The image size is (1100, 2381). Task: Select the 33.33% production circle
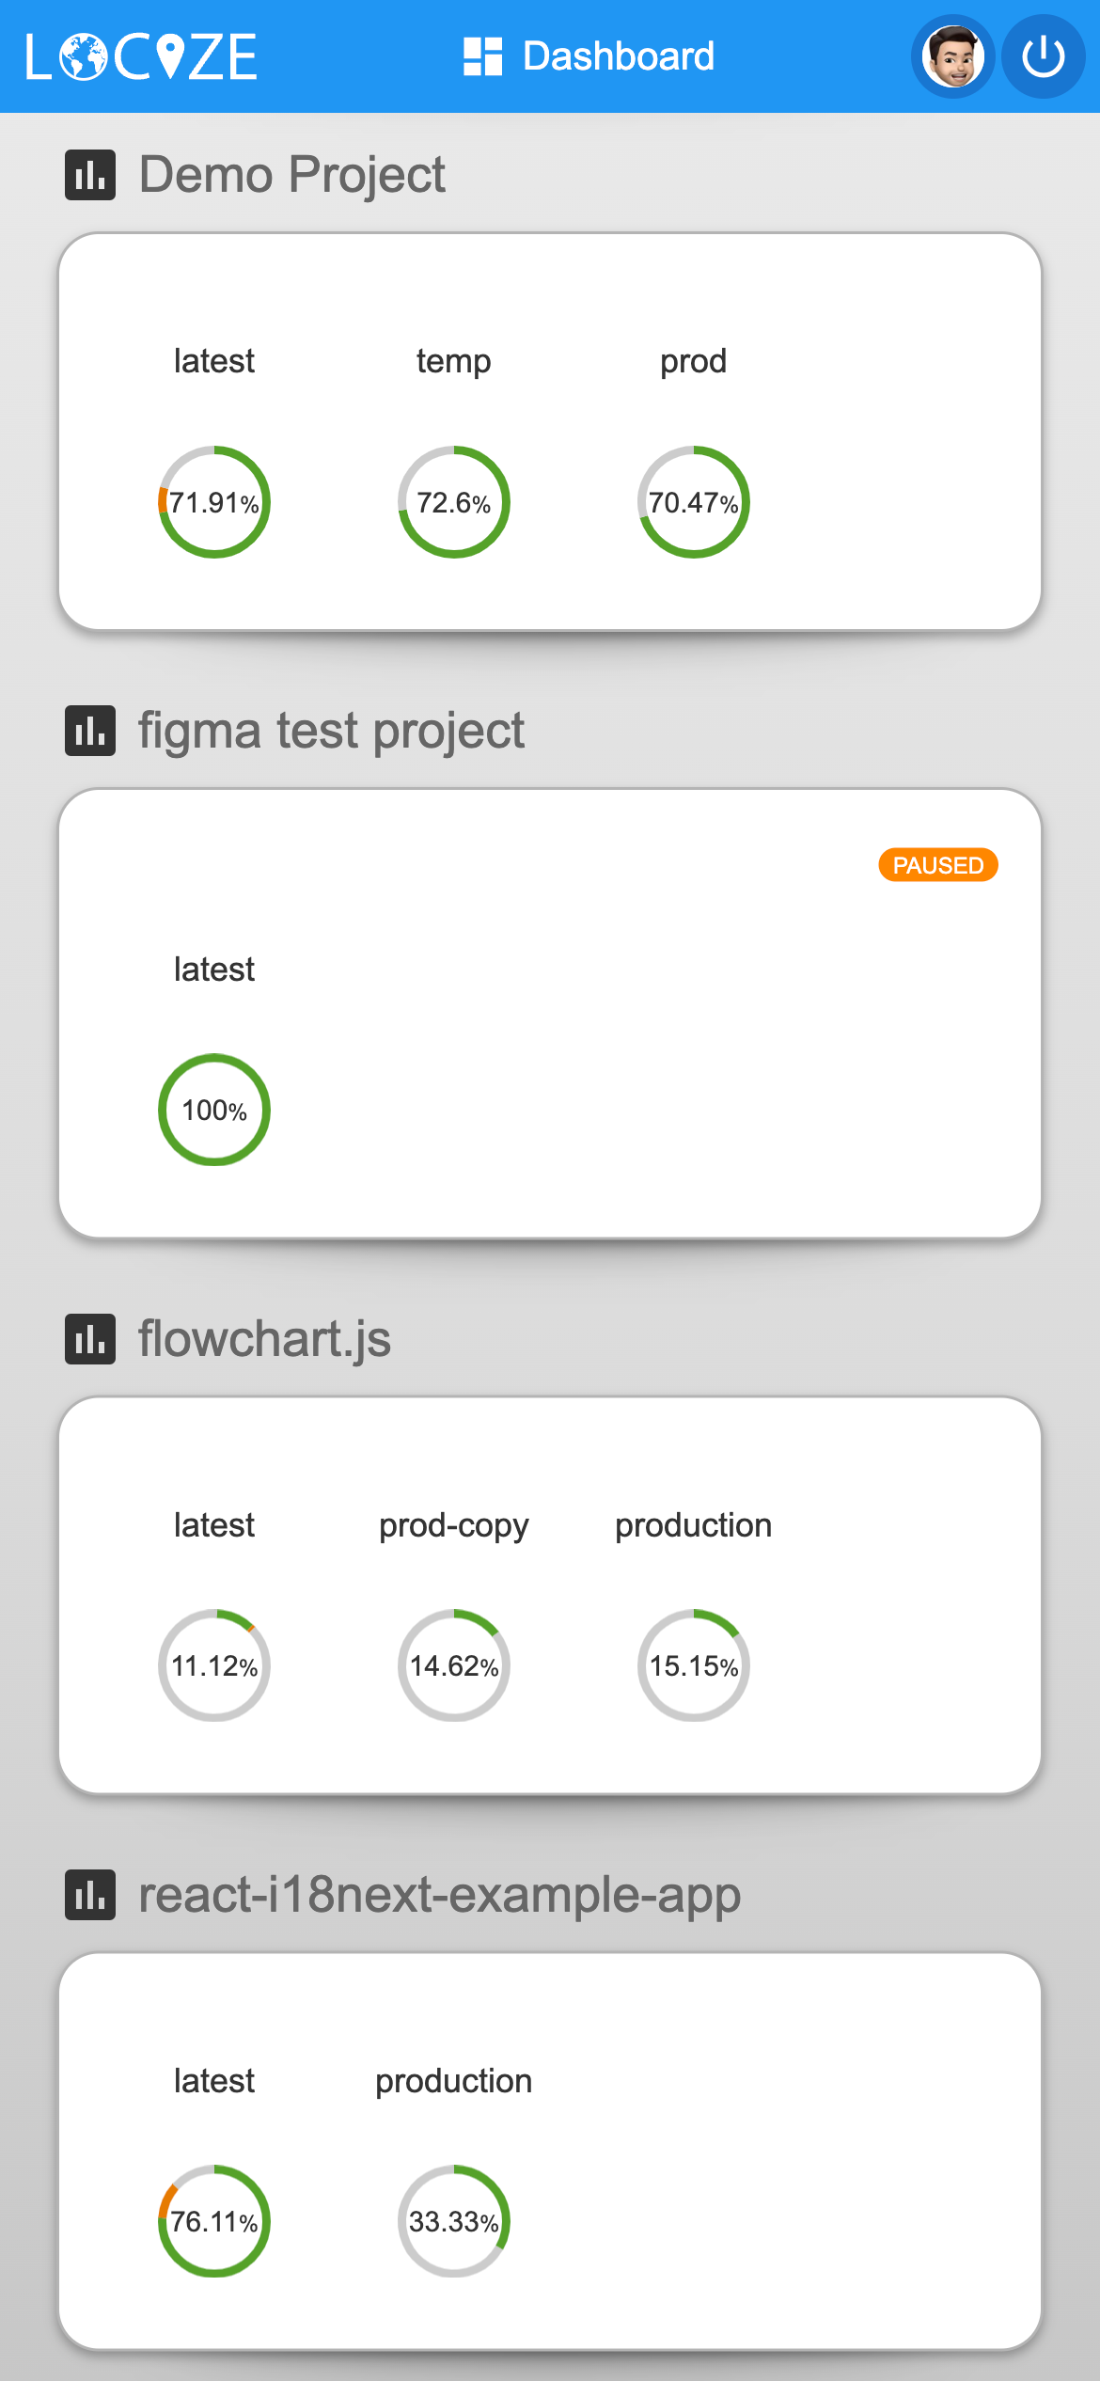pos(454,2221)
